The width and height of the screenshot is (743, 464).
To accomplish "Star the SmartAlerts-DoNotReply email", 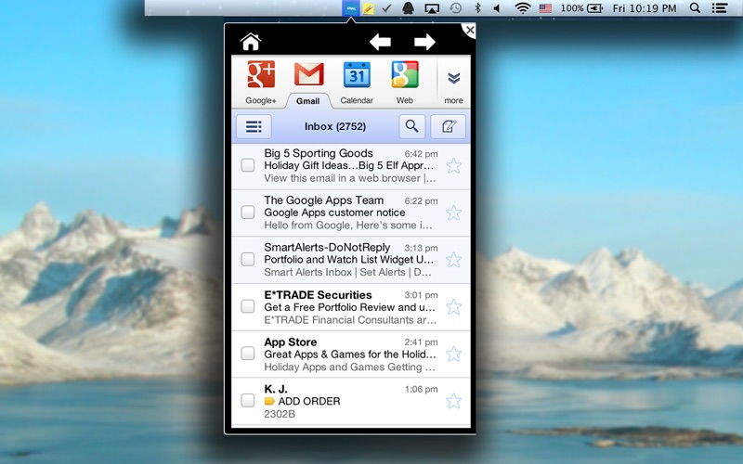I will point(453,260).
